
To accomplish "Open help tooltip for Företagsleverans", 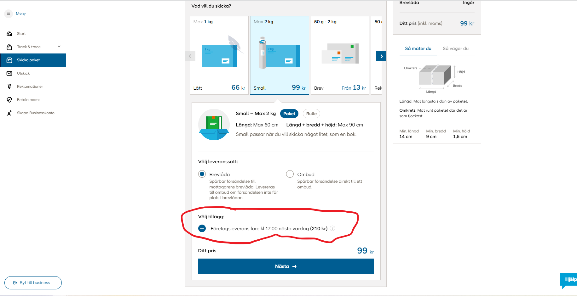I will click(x=332, y=229).
